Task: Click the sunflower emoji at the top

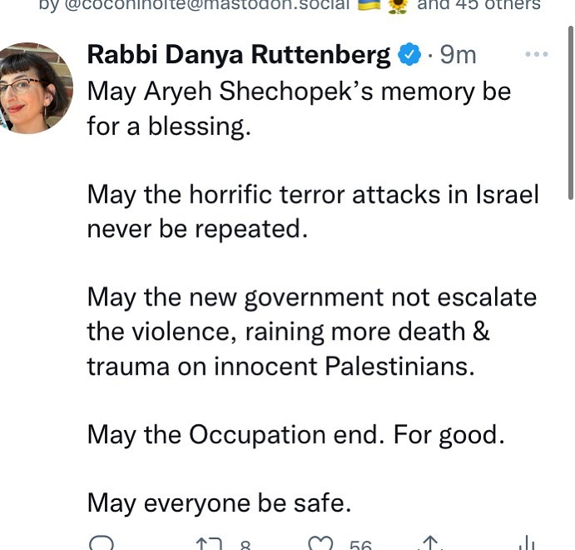Action: click(397, 6)
